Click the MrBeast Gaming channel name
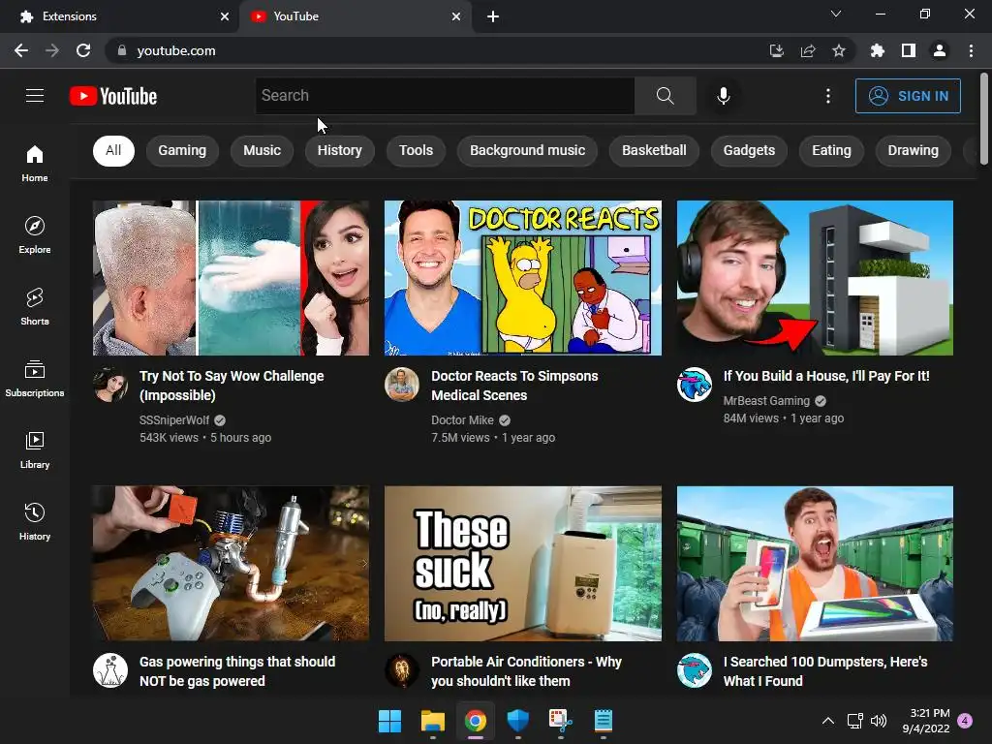This screenshot has height=744, width=992. 766,400
